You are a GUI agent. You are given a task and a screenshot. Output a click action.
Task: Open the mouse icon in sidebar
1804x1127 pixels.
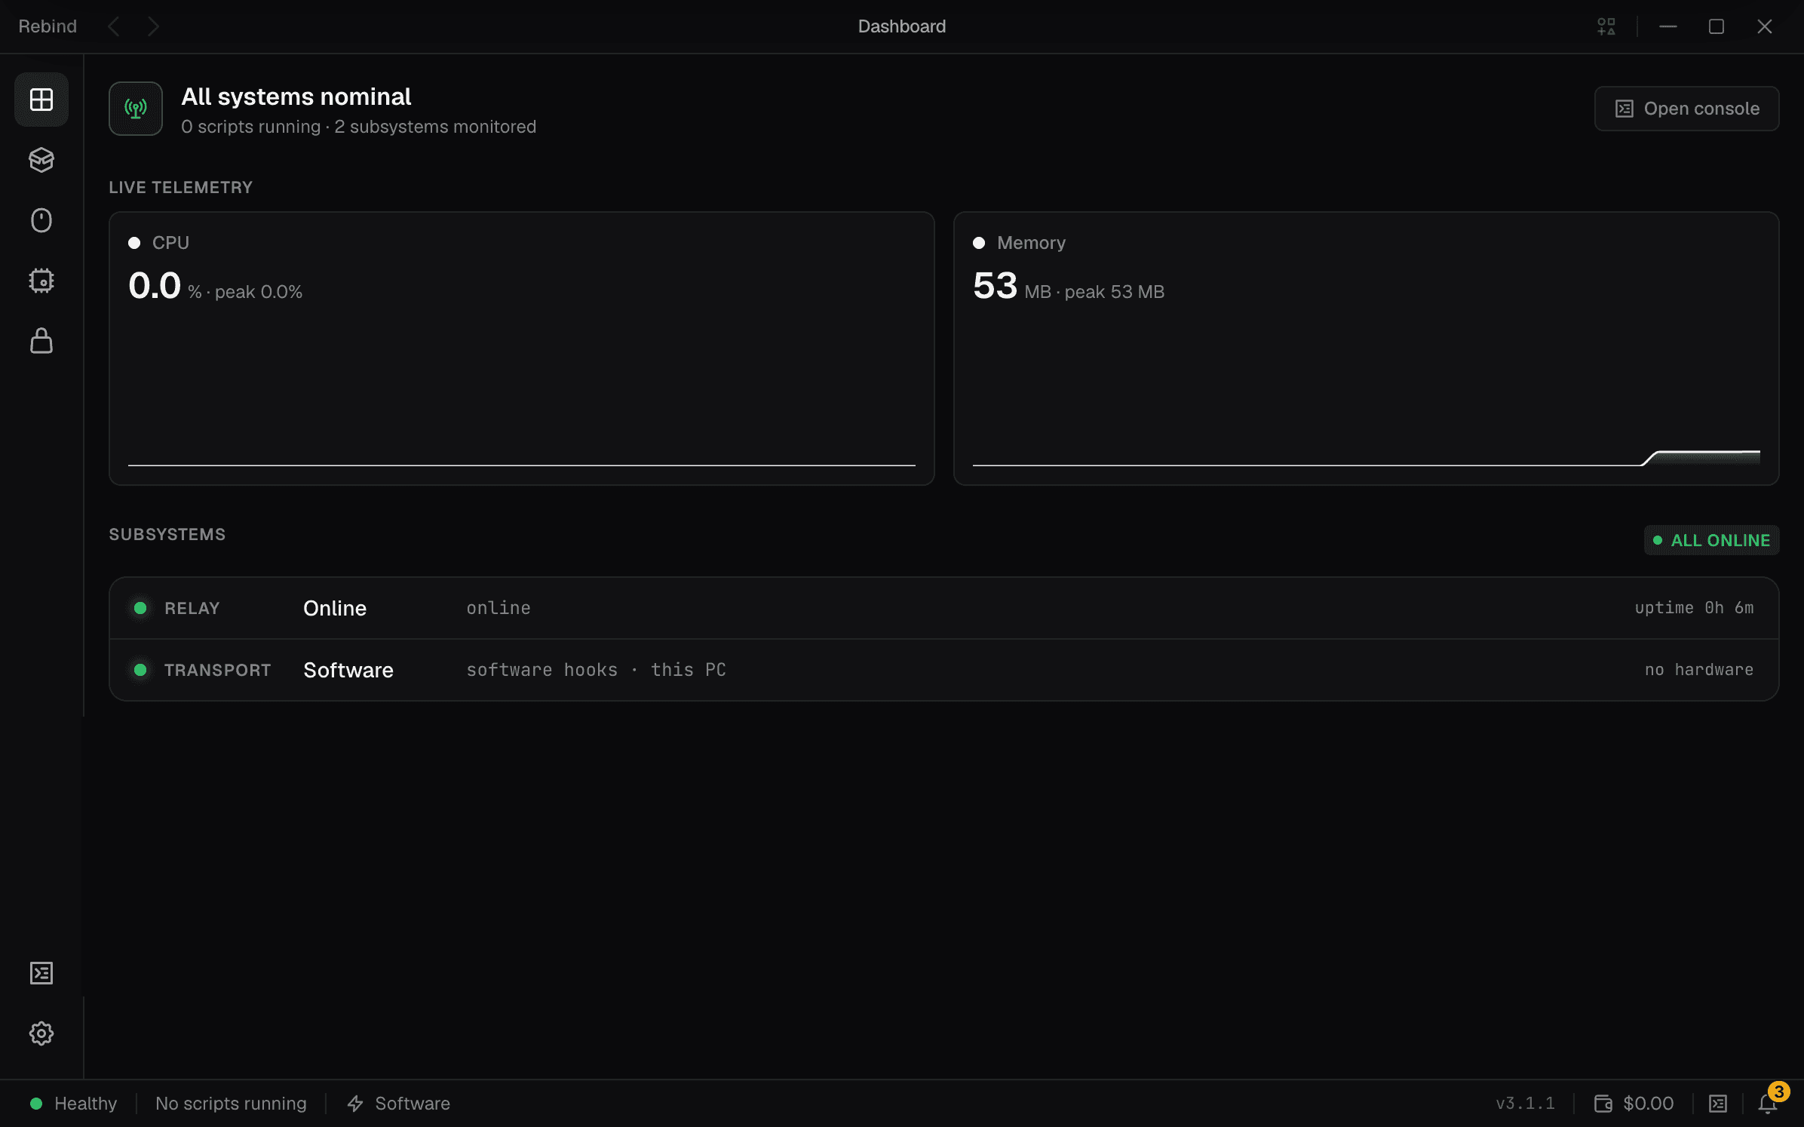(x=41, y=220)
